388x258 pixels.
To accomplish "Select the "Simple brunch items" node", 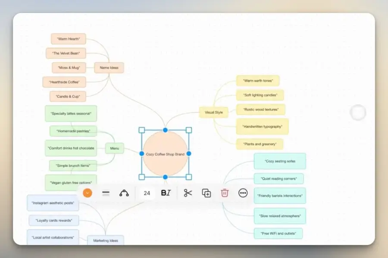I will pos(73,166).
